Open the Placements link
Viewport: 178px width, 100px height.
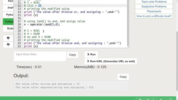(154, 11)
